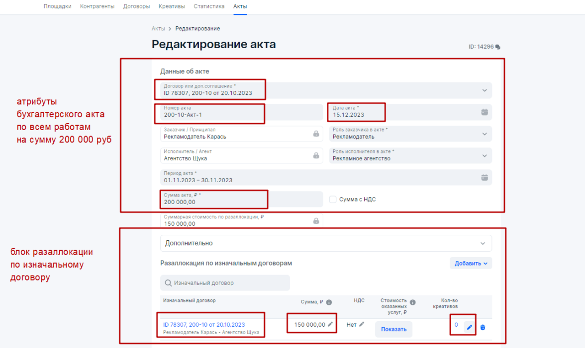The height and width of the screenshot is (348, 585).
Task: Open the calendar icon in Дата акта
Action: coord(485,112)
